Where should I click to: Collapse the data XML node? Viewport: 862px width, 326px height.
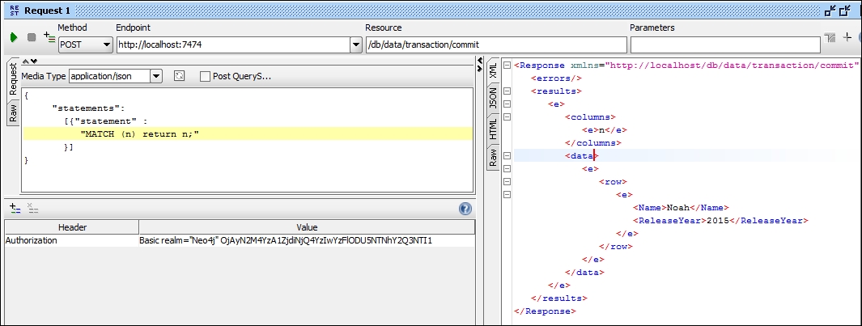click(x=507, y=155)
